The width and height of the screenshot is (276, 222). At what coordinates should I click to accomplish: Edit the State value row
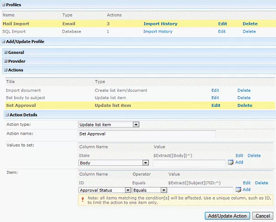pos(240,156)
